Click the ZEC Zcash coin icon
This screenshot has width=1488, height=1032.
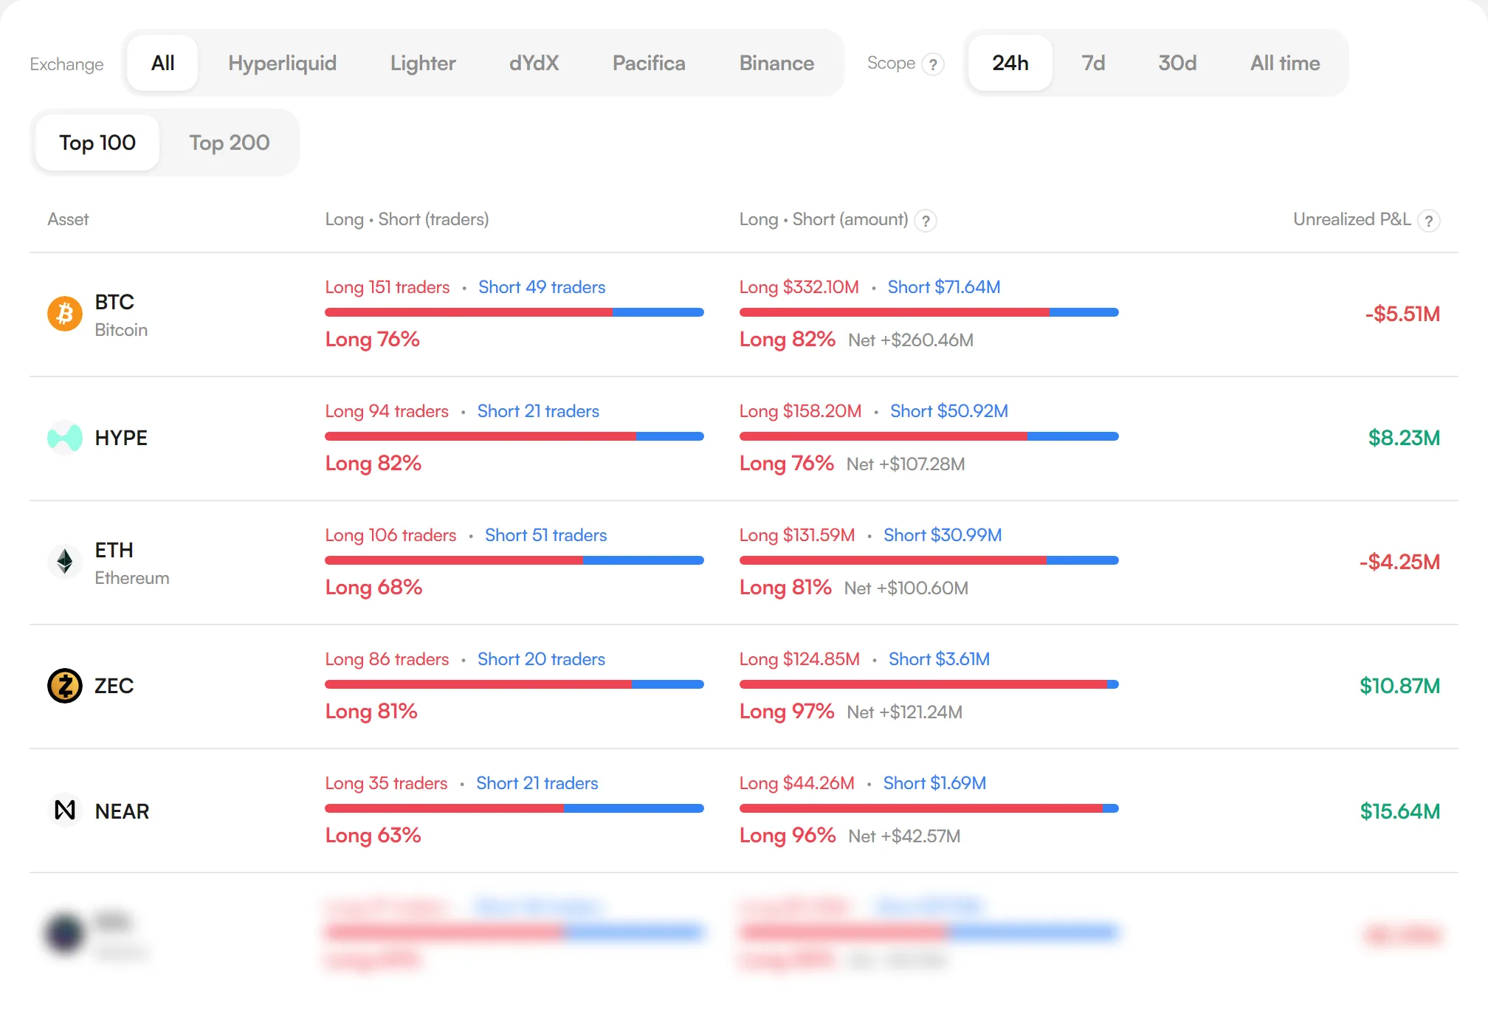[65, 686]
